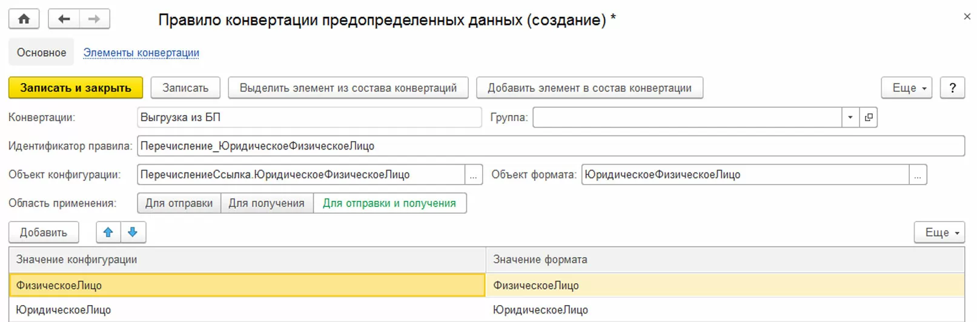Move row down with blue arrow
Image resolution: width=977 pixels, height=322 pixels.
pyautogui.click(x=133, y=232)
